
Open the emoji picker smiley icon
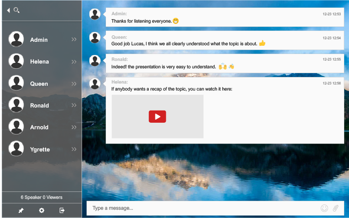[x=324, y=208]
